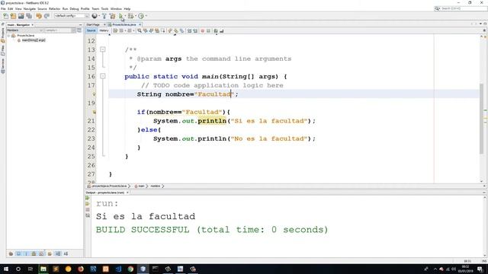Toggle the Show Static Members filter in Navigator
This screenshot has width=488, height=274.
[26, 253]
